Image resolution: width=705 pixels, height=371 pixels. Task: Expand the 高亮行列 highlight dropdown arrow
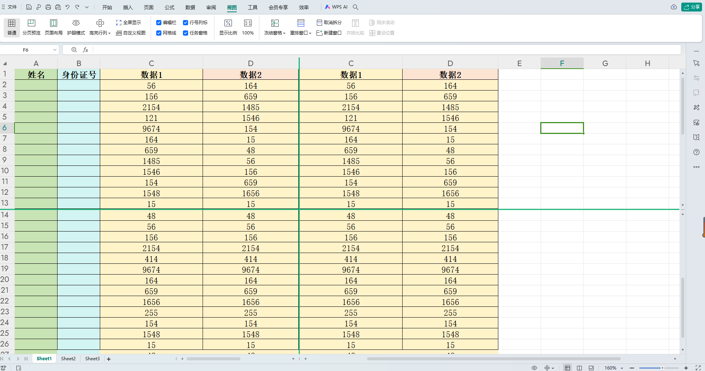tap(109, 33)
